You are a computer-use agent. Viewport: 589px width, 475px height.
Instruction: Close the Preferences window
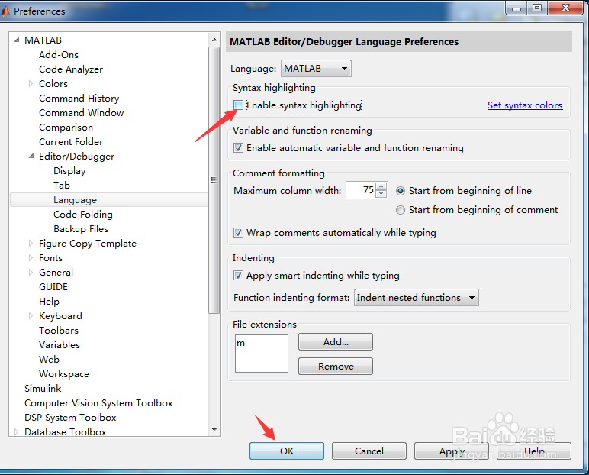click(565, 8)
